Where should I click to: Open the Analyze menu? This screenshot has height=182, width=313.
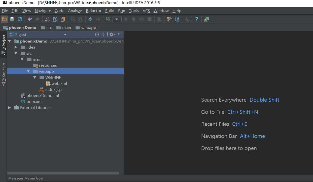75,11
